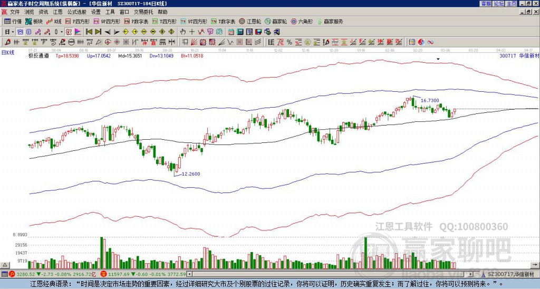Click the 客服 button in title bar

pyautogui.click(x=486, y=3)
